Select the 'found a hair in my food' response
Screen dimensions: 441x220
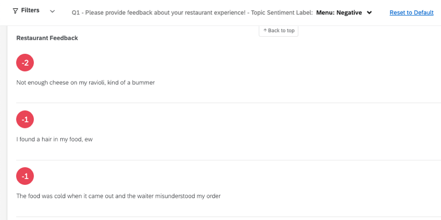point(54,139)
